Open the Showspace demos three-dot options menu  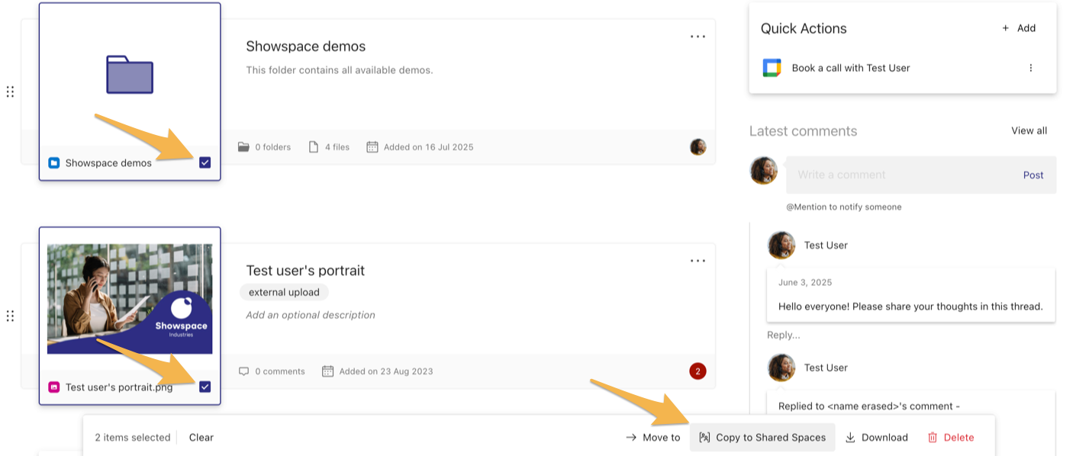[x=697, y=36]
